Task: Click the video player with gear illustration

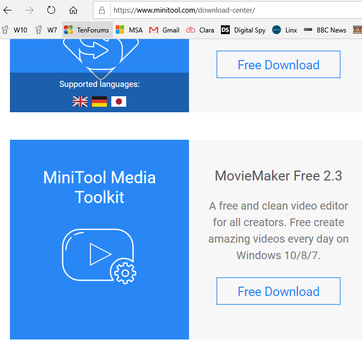Action: coord(99,256)
